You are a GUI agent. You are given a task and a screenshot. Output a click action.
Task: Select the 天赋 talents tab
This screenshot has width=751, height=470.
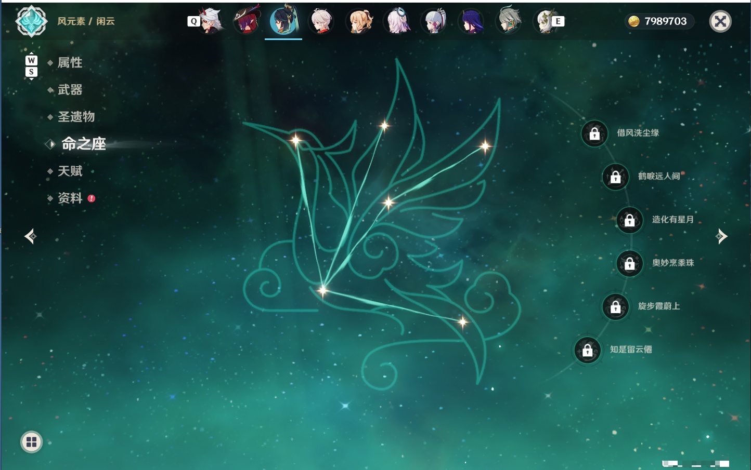[x=70, y=171]
